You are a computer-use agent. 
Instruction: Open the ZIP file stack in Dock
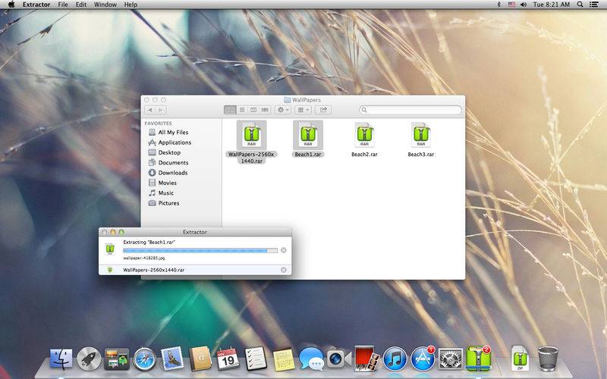520,359
